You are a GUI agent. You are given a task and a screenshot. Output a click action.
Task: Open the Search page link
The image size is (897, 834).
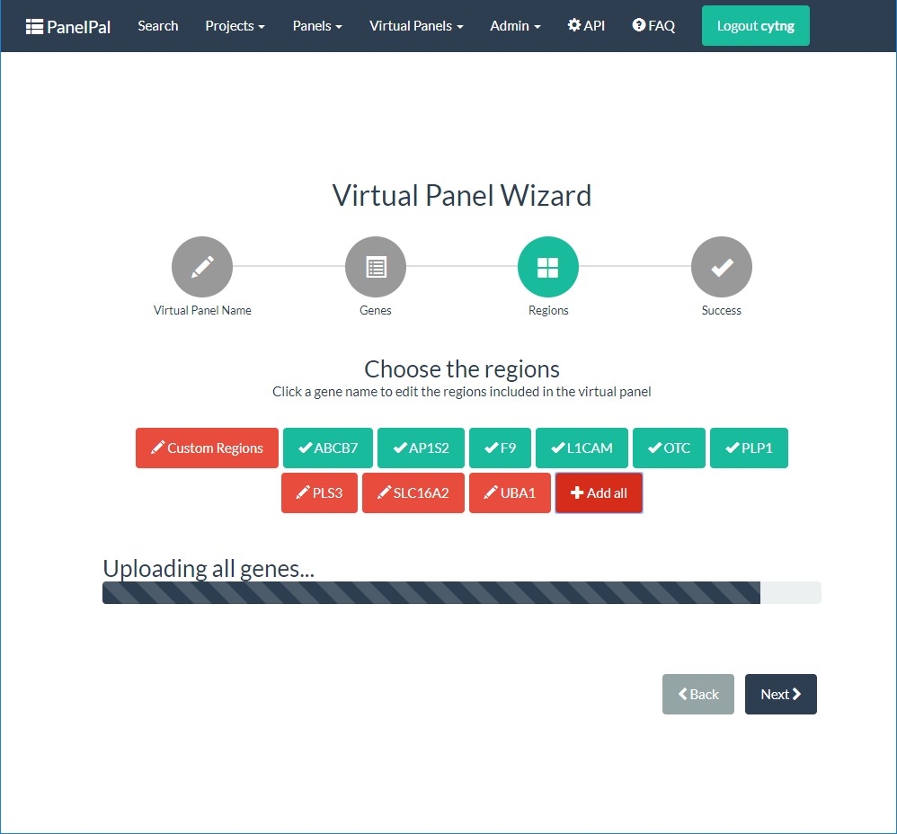pyautogui.click(x=158, y=26)
